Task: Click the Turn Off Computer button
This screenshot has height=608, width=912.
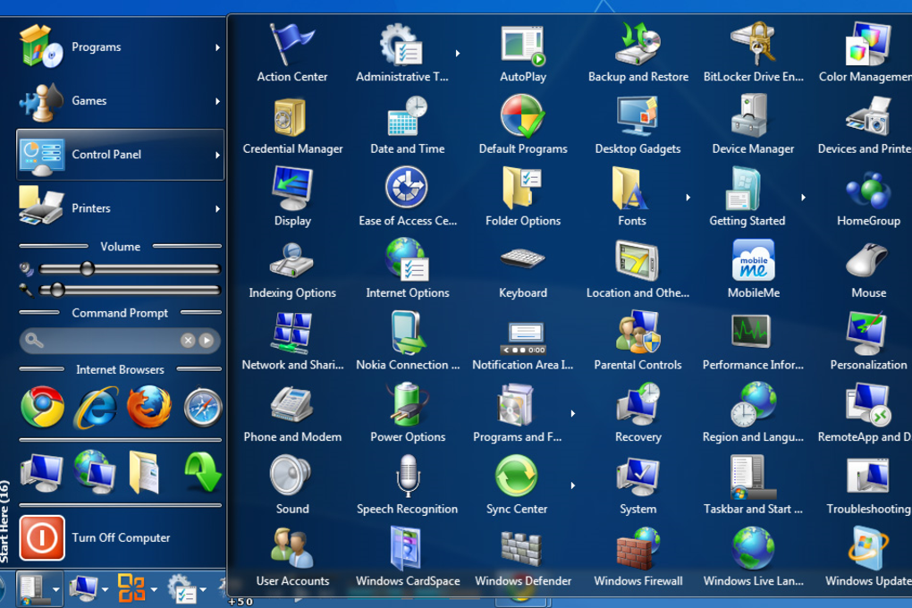Action: pyautogui.click(x=120, y=537)
